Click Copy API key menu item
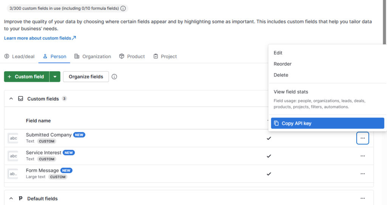Screen dimensions: 387x205 (x=328, y=123)
